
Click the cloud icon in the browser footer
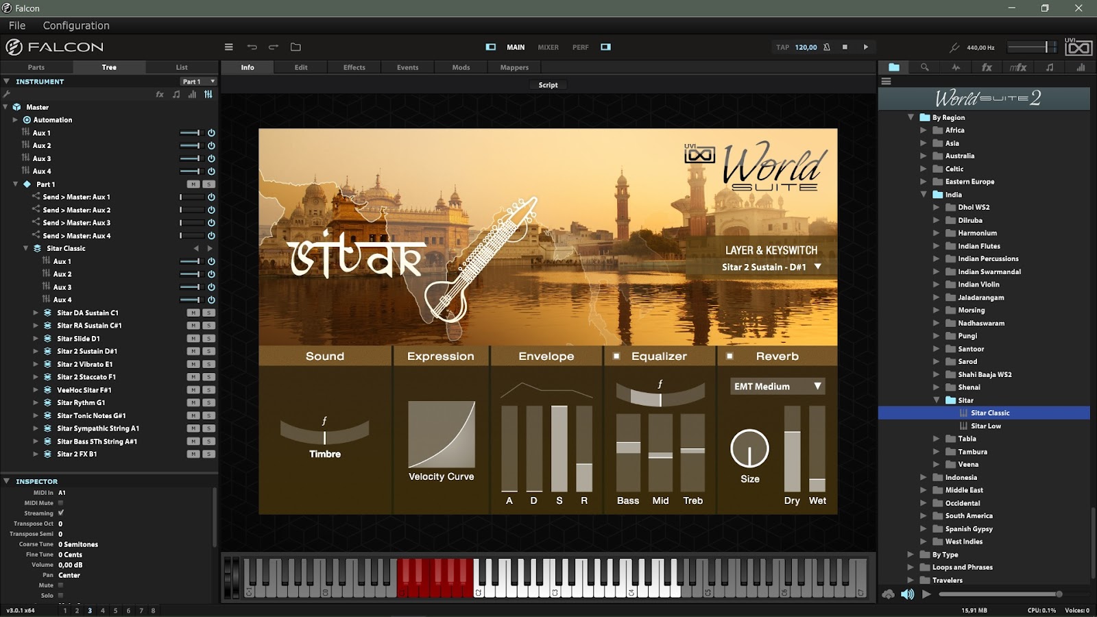(x=889, y=594)
